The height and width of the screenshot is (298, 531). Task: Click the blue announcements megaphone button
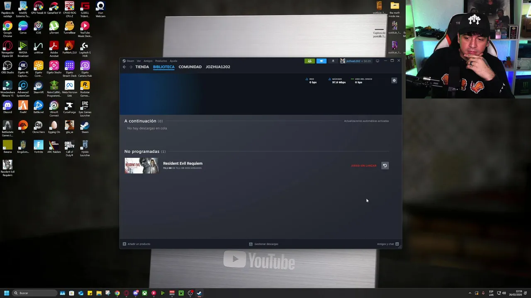click(x=322, y=61)
